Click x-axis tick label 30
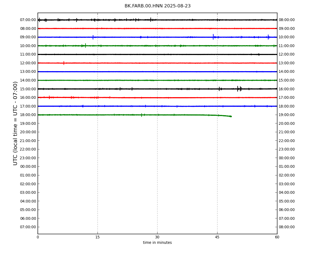This screenshot has width=315, height=260. click(157, 237)
